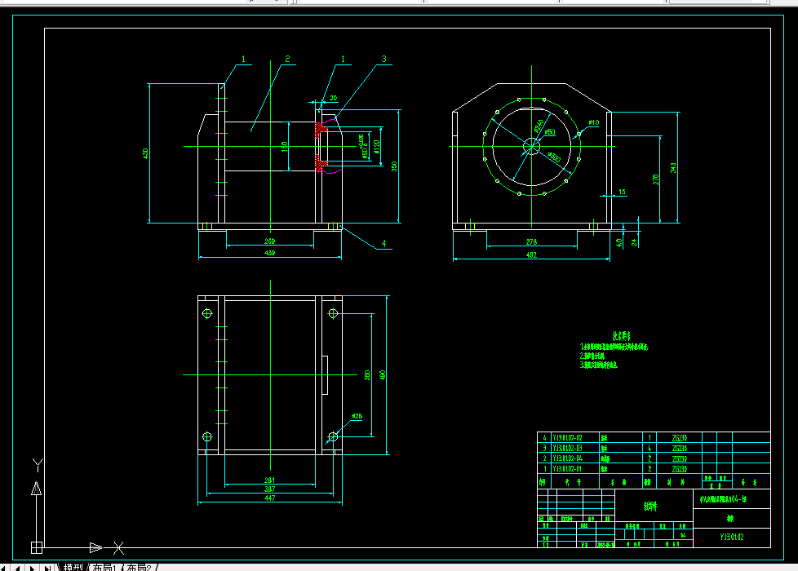The width and height of the screenshot is (798, 571).
Task: Click parts list code ending -02
Action: click(567, 438)
